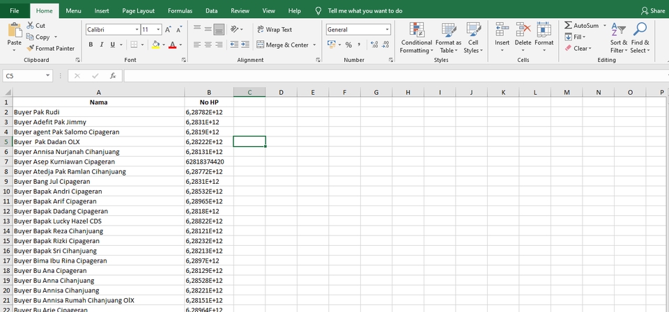Toggle Bold formatting

tap(91, 45)
